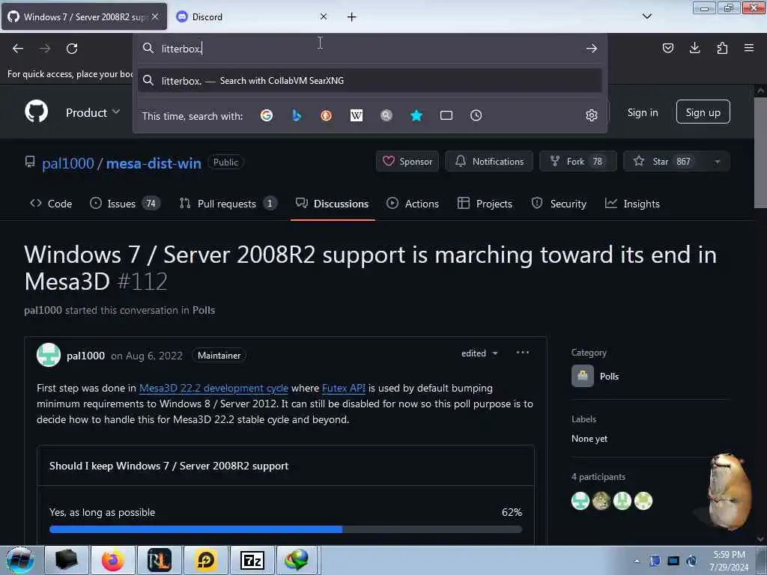Open the Mesa3D 22.2 development cycle link
Screen dimensions: 767x575
pos(213,388)
